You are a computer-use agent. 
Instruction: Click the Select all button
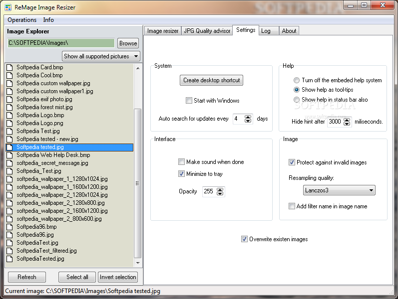(x=77, y=277)
